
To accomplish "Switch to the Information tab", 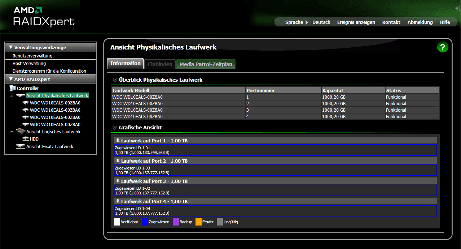I will click(126, 63).
